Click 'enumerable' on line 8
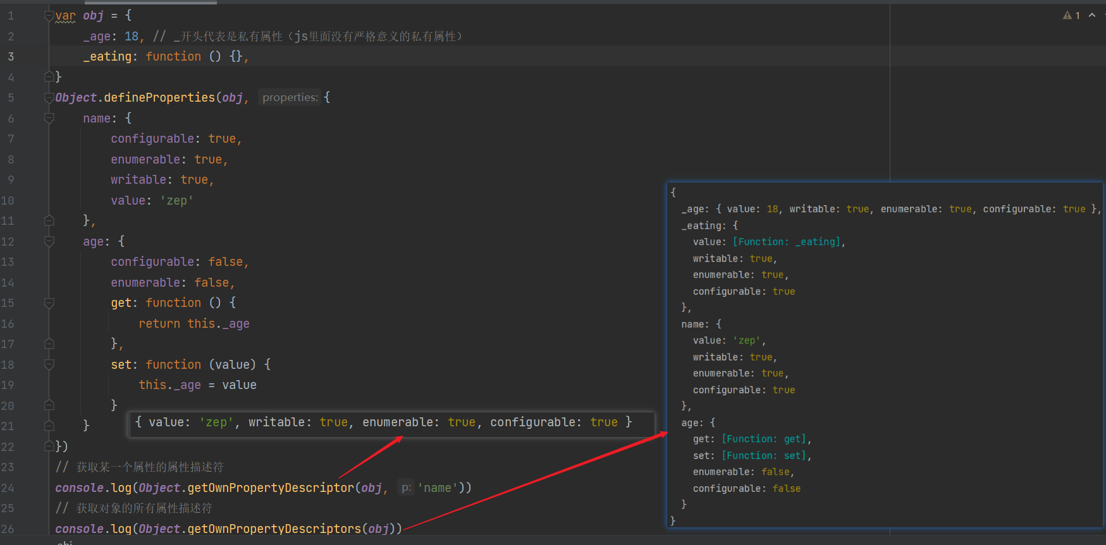This screenshot has width=1106, height=545. pos(145,159)
